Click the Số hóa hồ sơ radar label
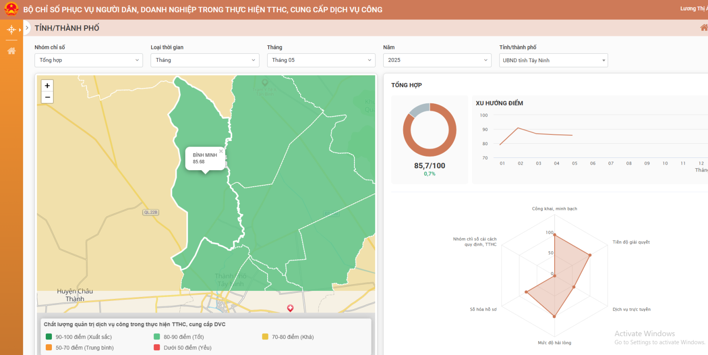The height and width of the screenshot is (355, 708). pos(483,309)
